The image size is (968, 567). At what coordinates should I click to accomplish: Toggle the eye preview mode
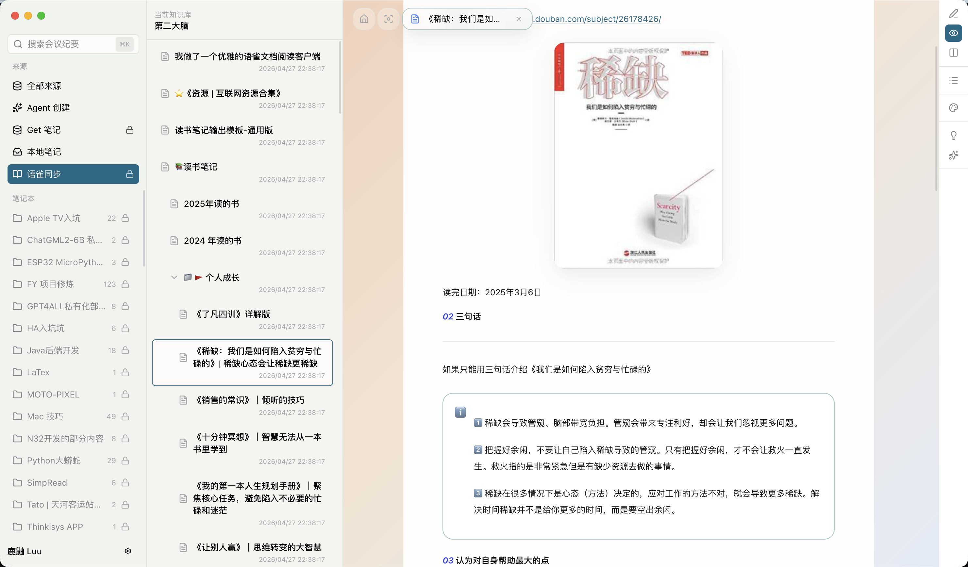coord(953,33)
